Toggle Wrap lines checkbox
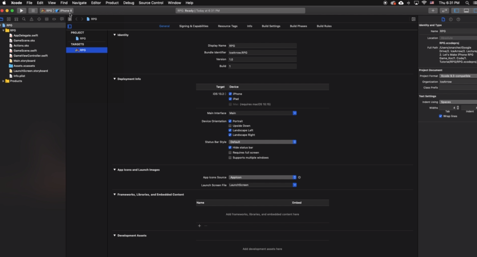Screen dimensions: 477x257 point(441,116)
